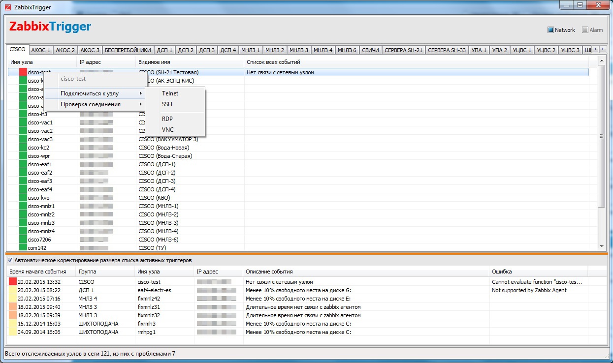
Task: Uncheck automatic resizing of active triggers list
Action: (x=10, y=260)
